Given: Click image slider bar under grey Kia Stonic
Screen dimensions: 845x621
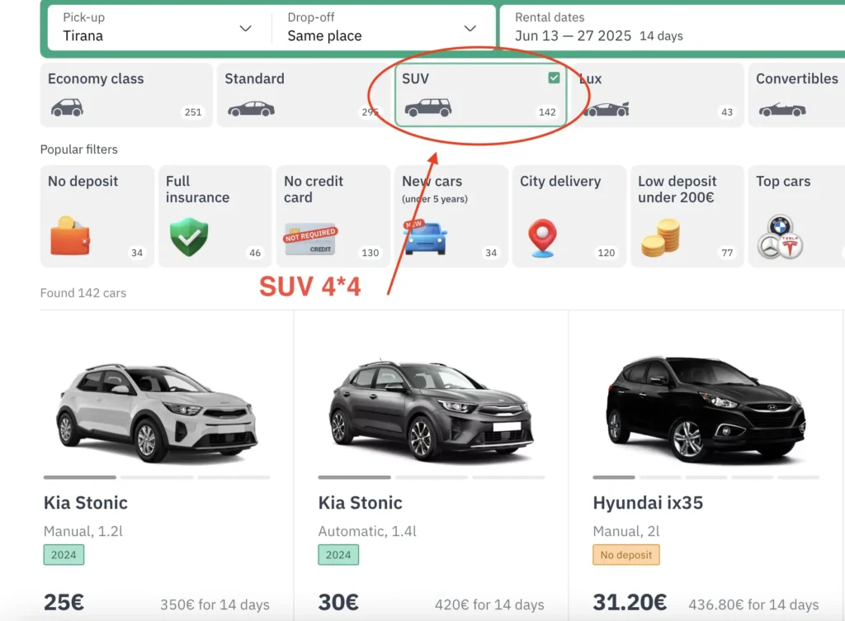Looking at the screenshot, I should coord(431,477).
